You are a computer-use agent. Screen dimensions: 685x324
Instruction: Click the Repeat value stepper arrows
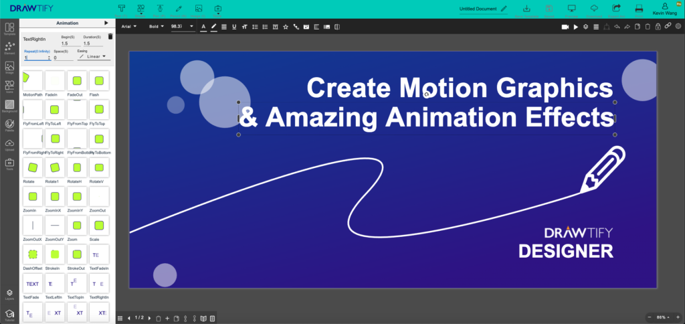coord(49,58)
